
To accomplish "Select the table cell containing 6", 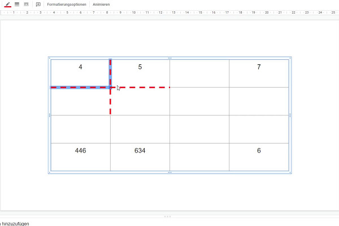I will pyautogui.click(x=259, y=157).
